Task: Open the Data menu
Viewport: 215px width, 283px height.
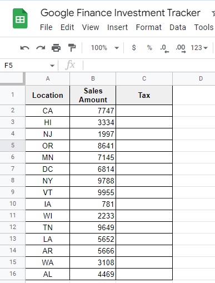Action: click(178, 27)
